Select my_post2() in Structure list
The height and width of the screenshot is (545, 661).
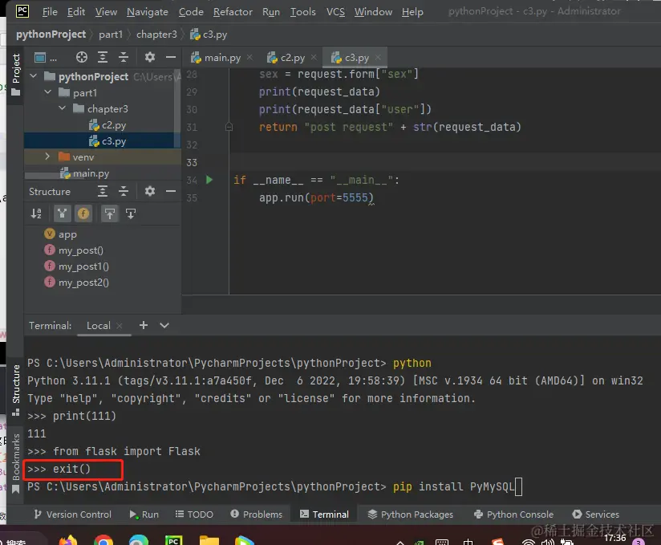pyautogui.click(x=76, y=283)
